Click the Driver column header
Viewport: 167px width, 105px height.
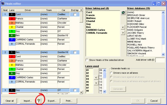tap(28, 10)
